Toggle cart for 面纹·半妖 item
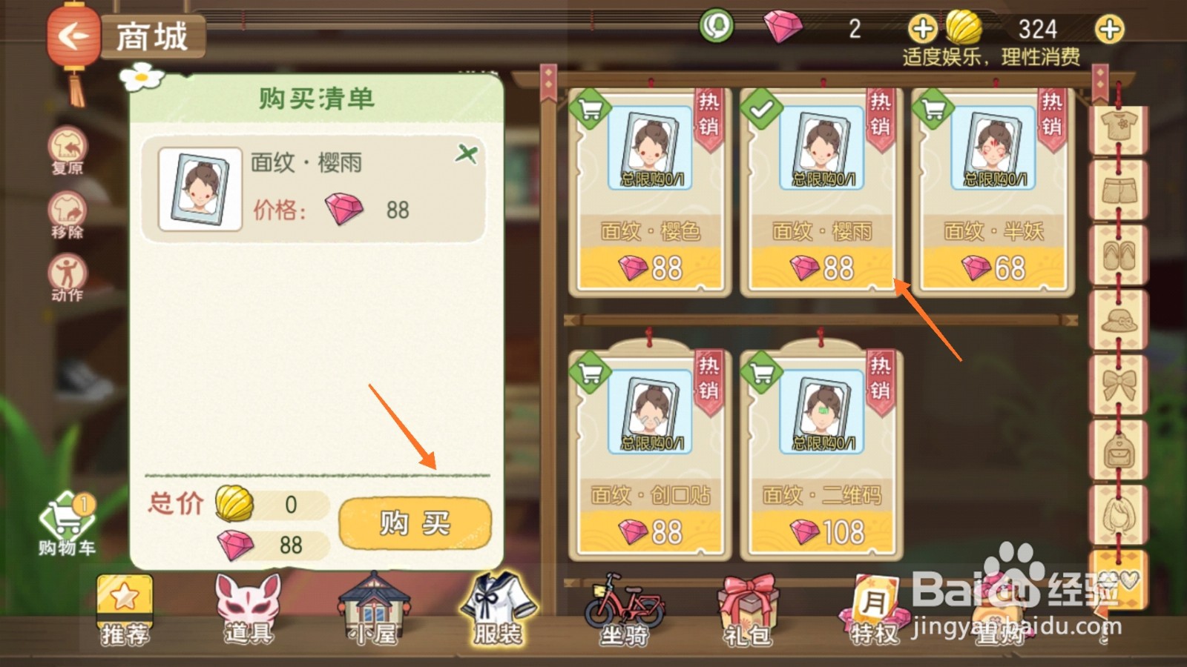This screenshot has height=667, width=1187. tap(933, 110)
